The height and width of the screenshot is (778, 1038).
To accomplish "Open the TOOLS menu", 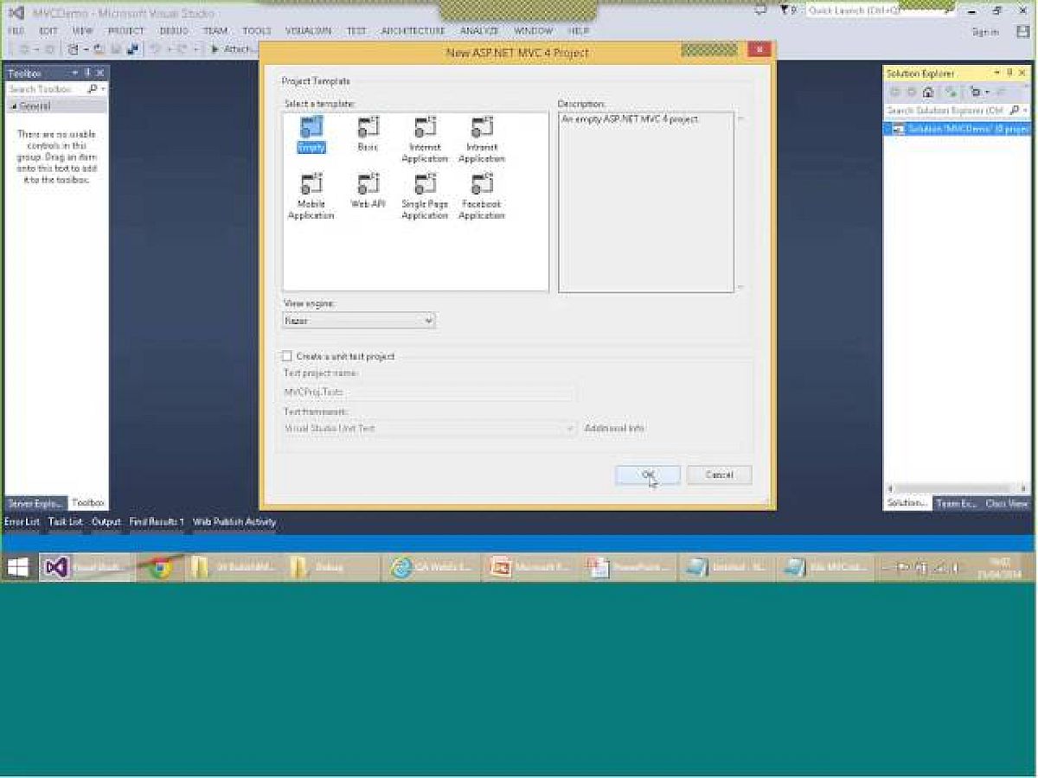I will (257, 30).
